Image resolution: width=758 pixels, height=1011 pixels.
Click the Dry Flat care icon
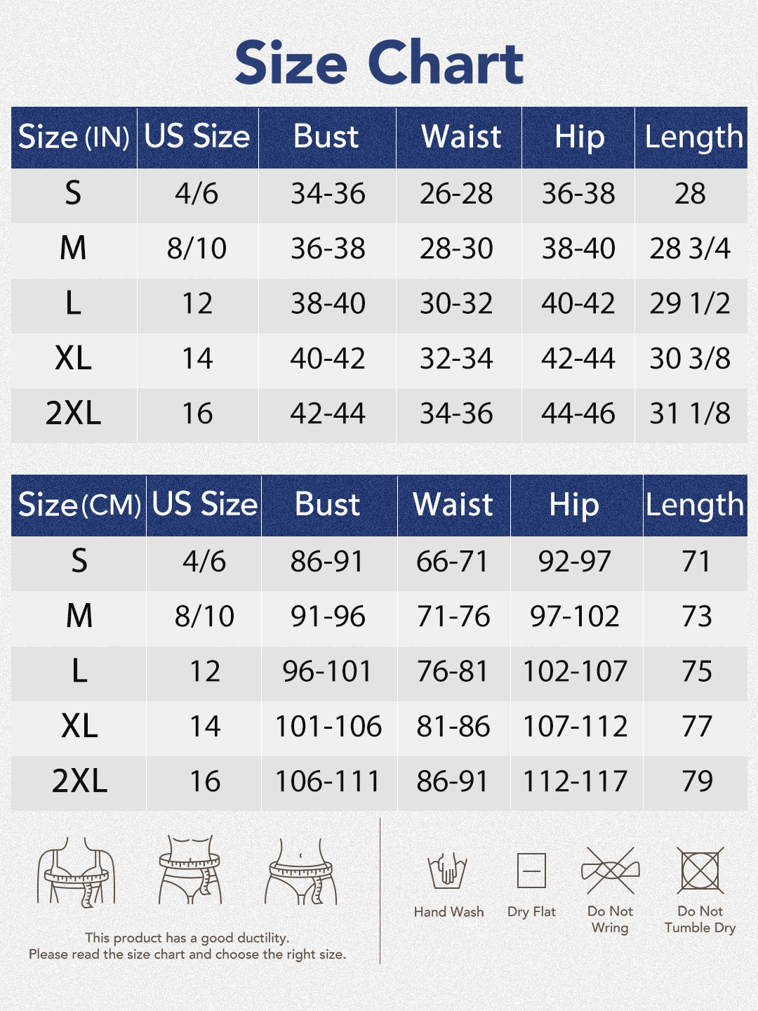coord(531,871)
